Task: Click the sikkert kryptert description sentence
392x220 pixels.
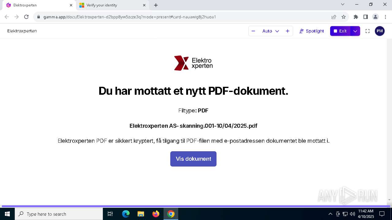Action: click(x=193, y=141)
